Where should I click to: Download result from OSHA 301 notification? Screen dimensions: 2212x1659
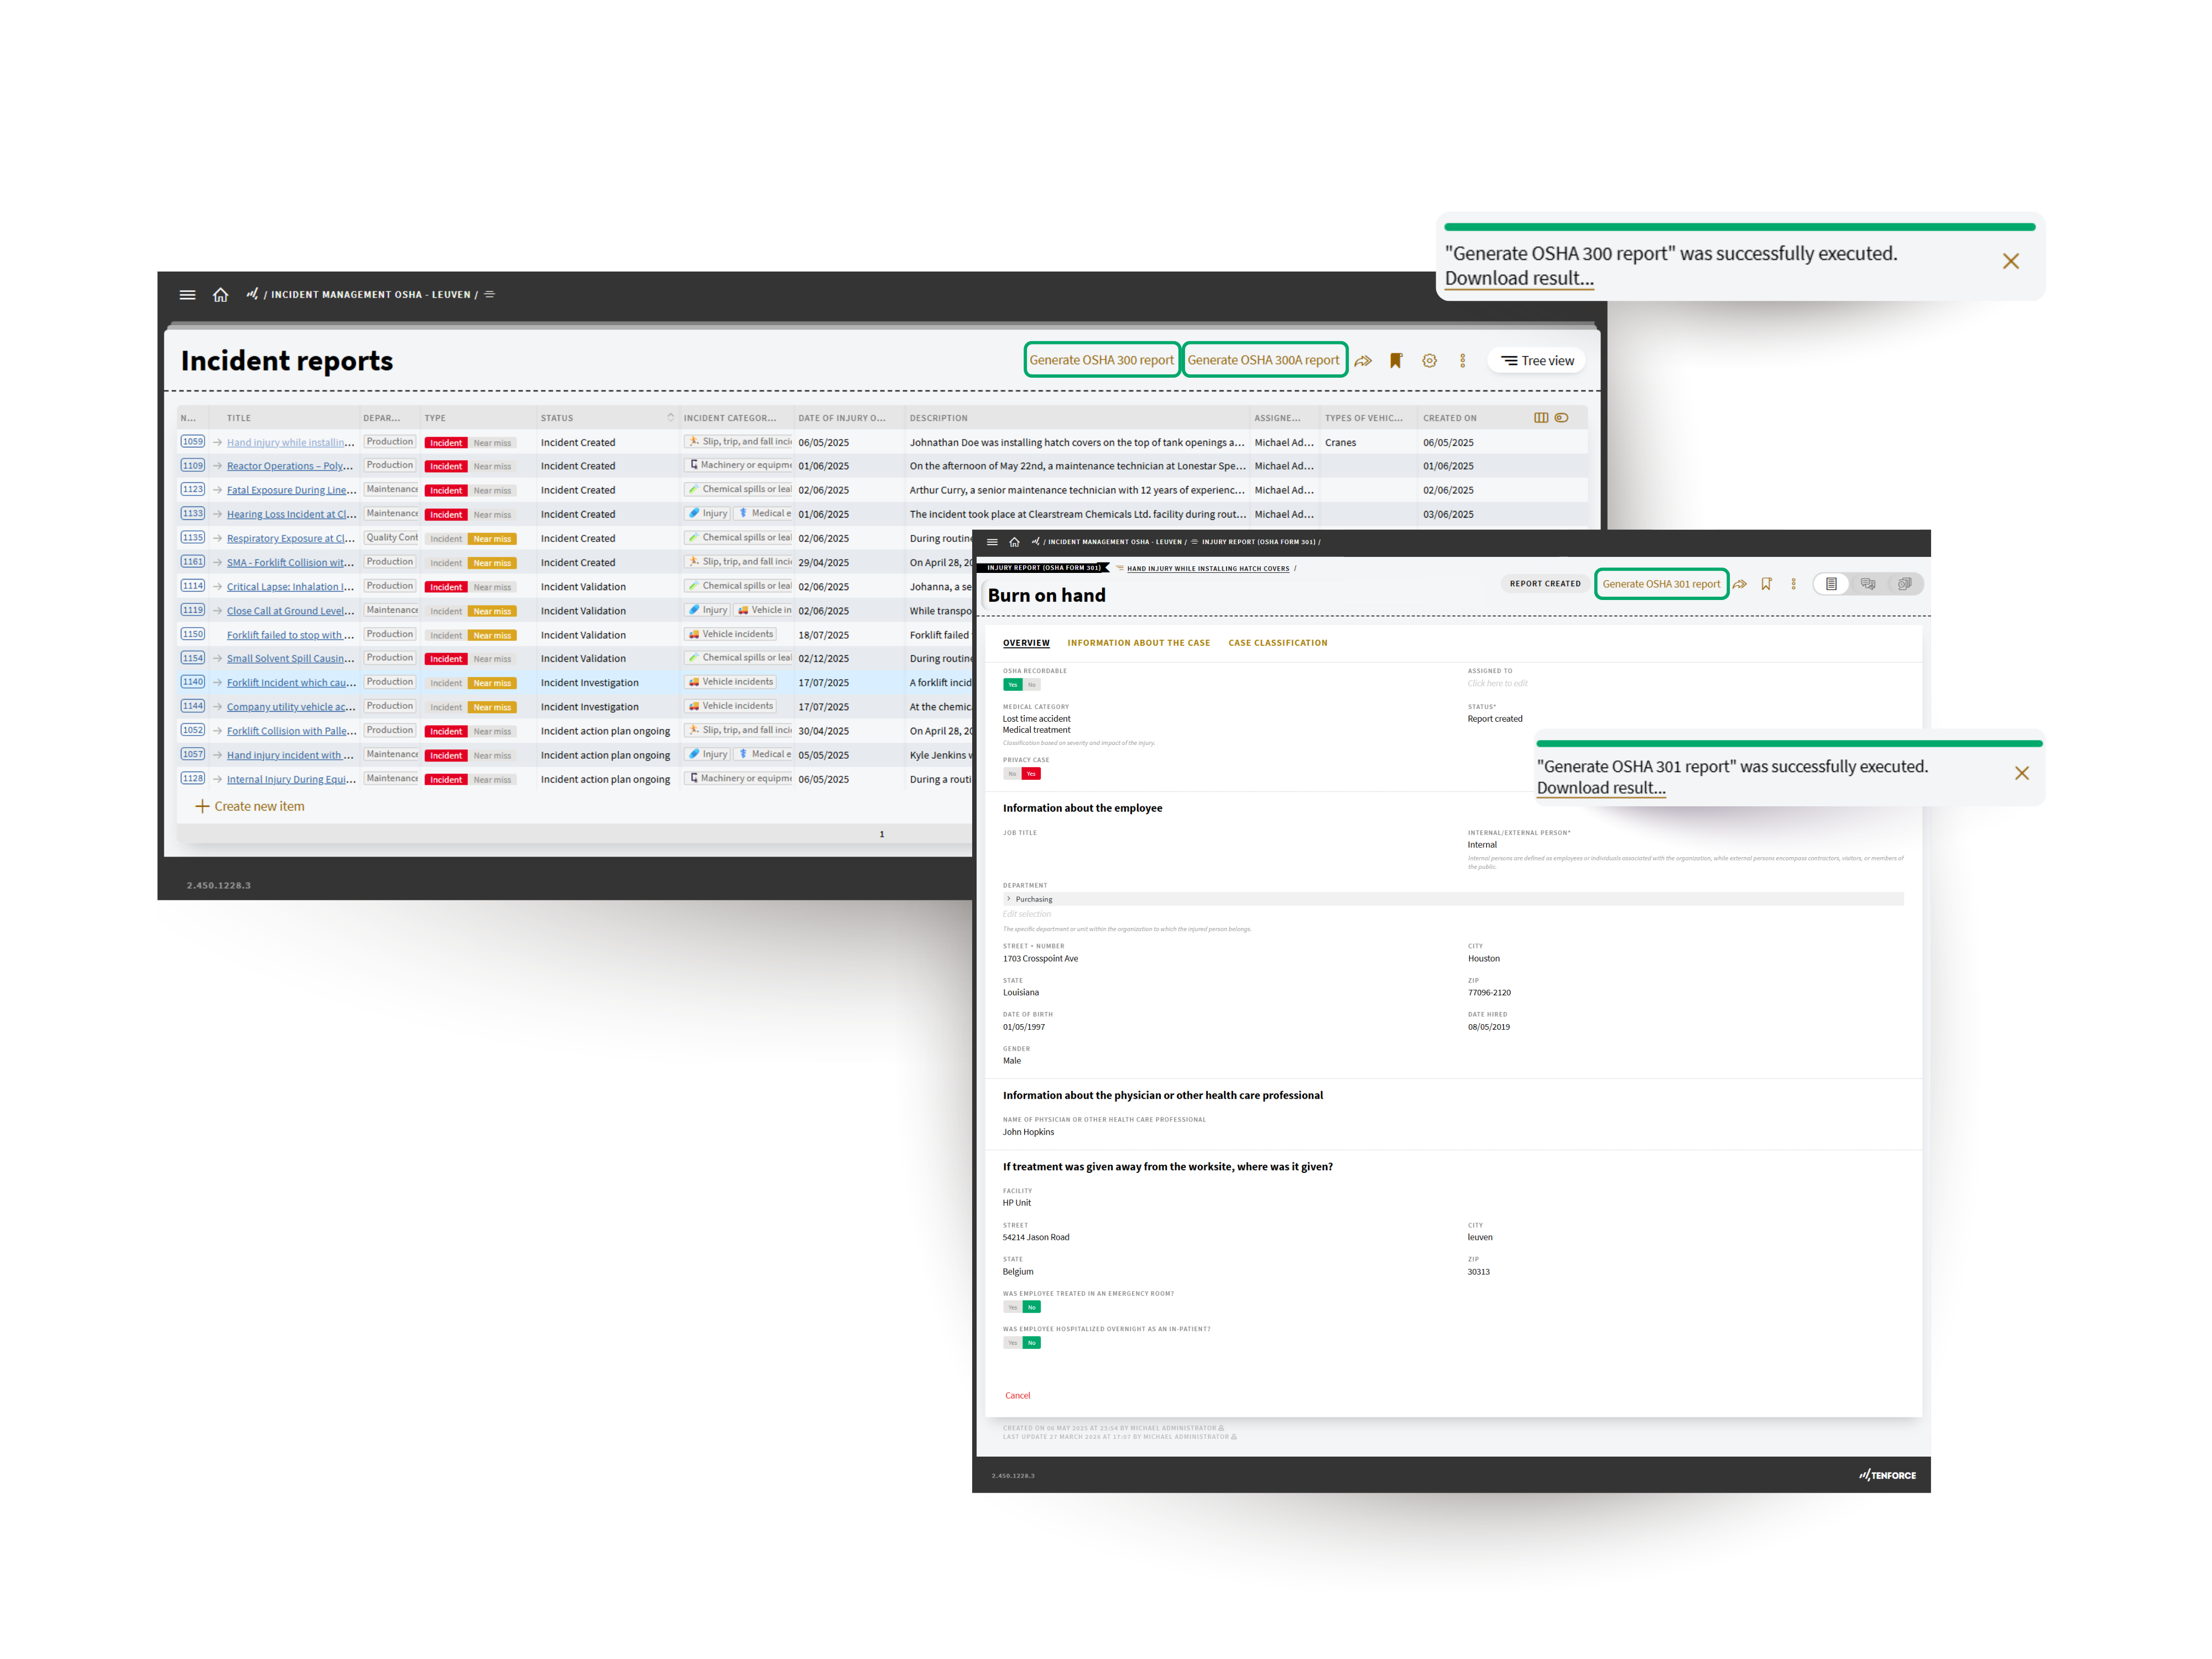point(1601,788)
